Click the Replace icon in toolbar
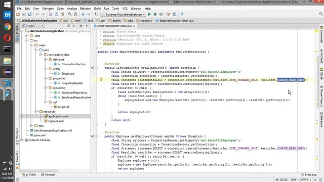The image size is (324, 182). point(75,14)
